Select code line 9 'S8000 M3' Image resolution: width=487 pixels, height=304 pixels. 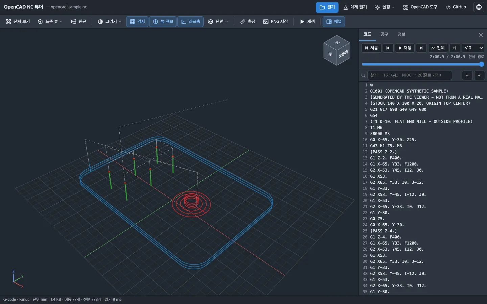pos(423,134)
